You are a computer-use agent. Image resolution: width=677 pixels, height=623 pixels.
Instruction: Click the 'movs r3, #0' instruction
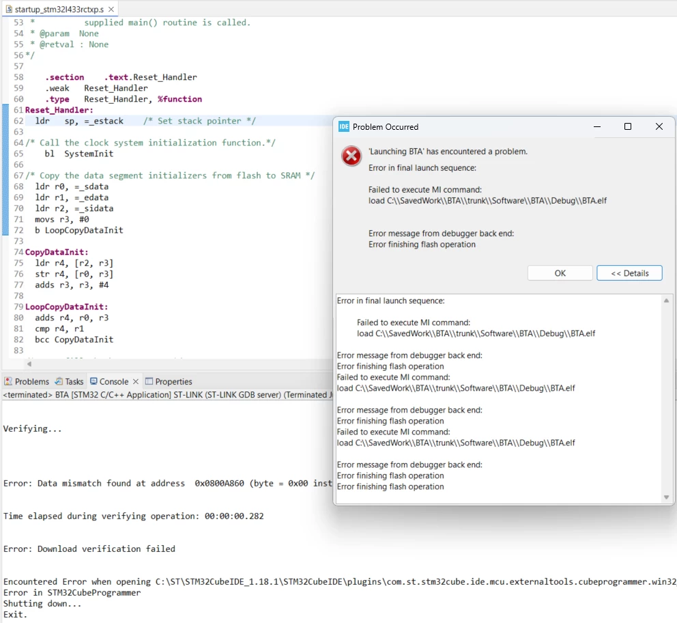(x=61, y=219)
